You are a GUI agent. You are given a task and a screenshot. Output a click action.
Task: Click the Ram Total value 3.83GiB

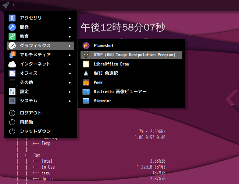(x=158, y=161)
